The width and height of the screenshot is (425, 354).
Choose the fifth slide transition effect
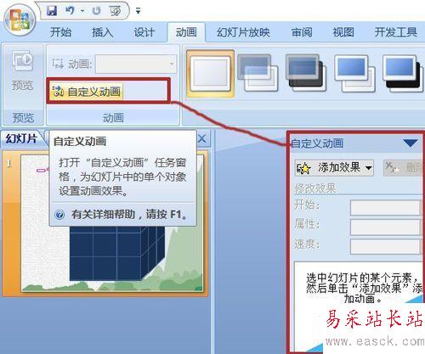403,73
